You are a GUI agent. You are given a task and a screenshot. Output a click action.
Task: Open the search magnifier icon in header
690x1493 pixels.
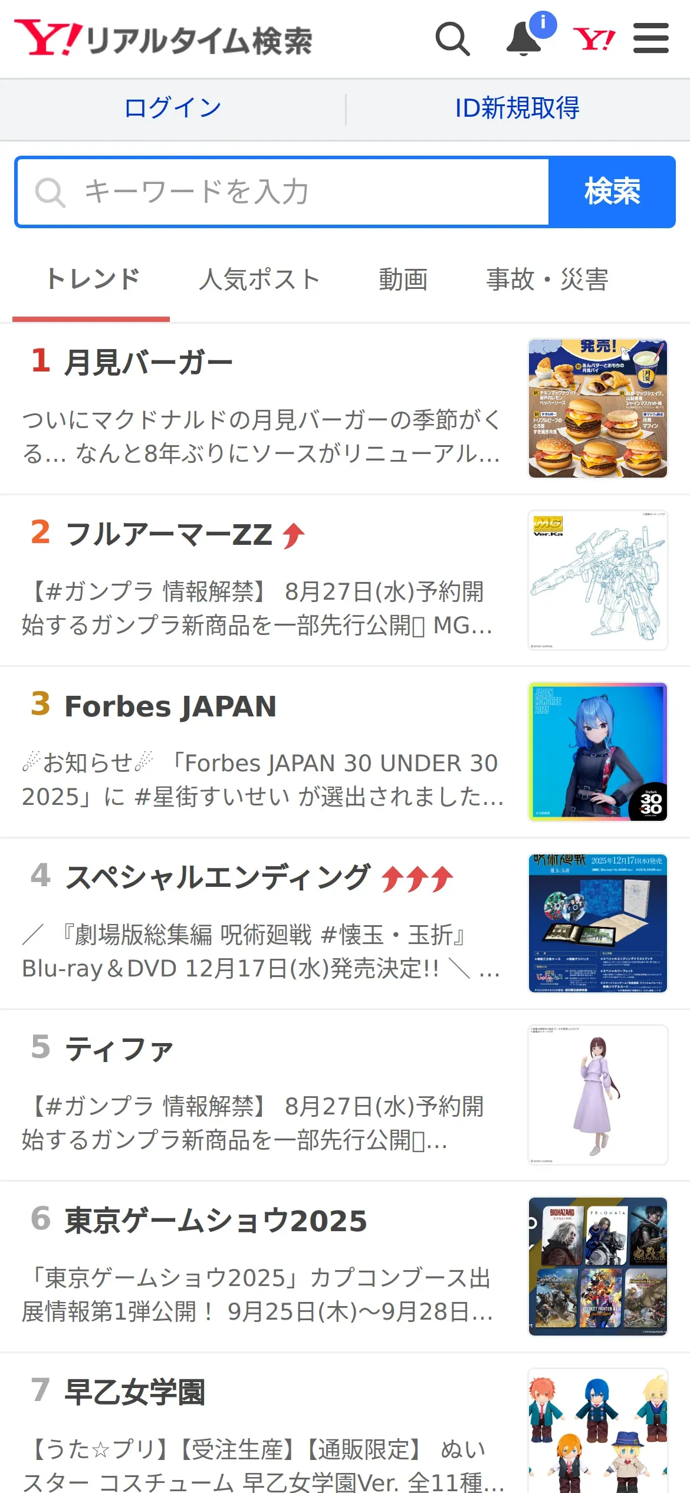click(452, 39)
